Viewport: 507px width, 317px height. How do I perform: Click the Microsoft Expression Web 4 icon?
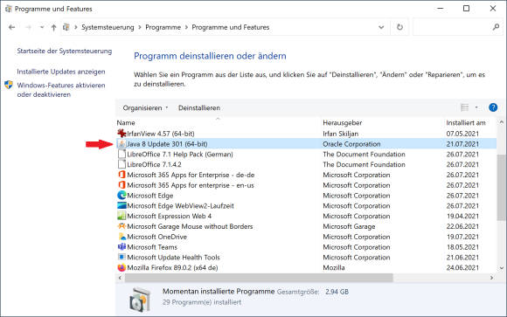(122, 216)
